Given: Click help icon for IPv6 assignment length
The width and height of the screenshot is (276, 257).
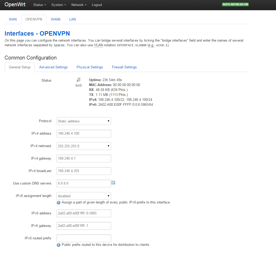Looking at the screenshot, I should point(58,202).
